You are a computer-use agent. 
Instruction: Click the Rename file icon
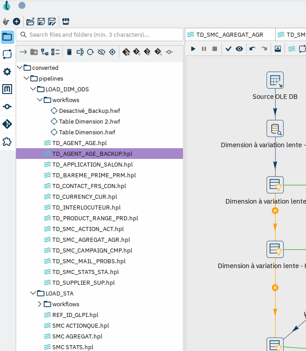coord(80,52)
